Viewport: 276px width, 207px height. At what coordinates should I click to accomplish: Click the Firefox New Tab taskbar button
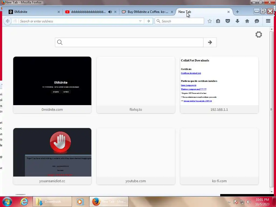click(x=109, y=202)
